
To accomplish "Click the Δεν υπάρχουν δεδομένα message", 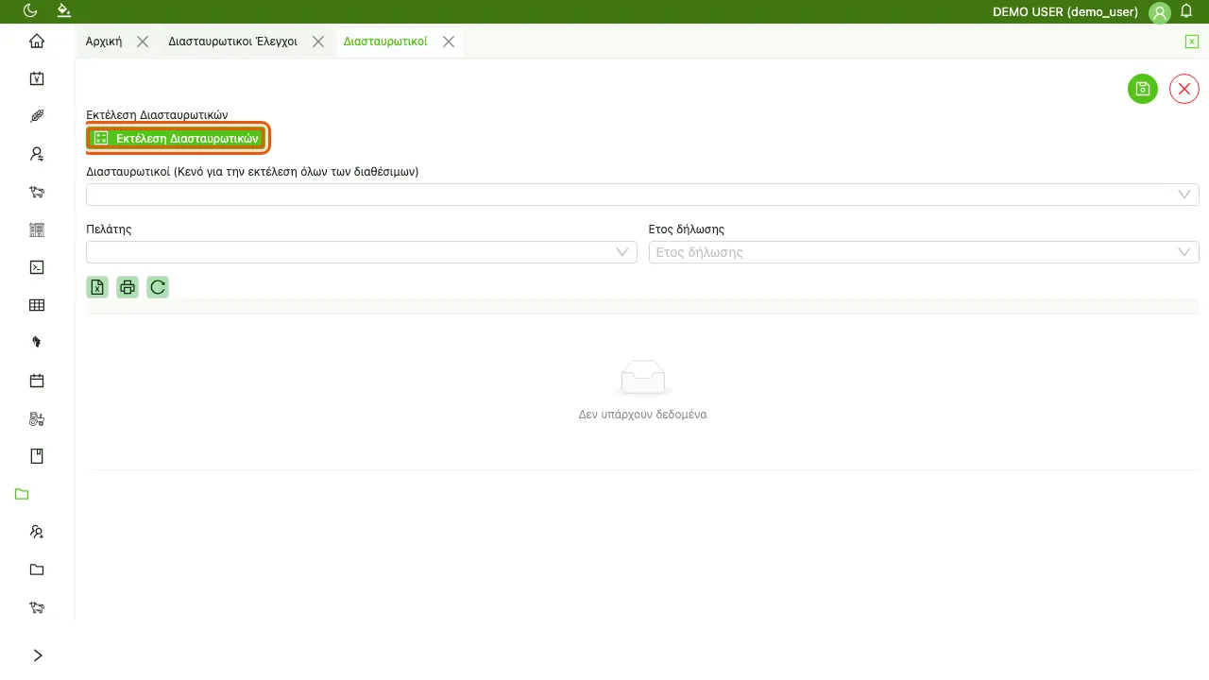I will click(642, 415).
